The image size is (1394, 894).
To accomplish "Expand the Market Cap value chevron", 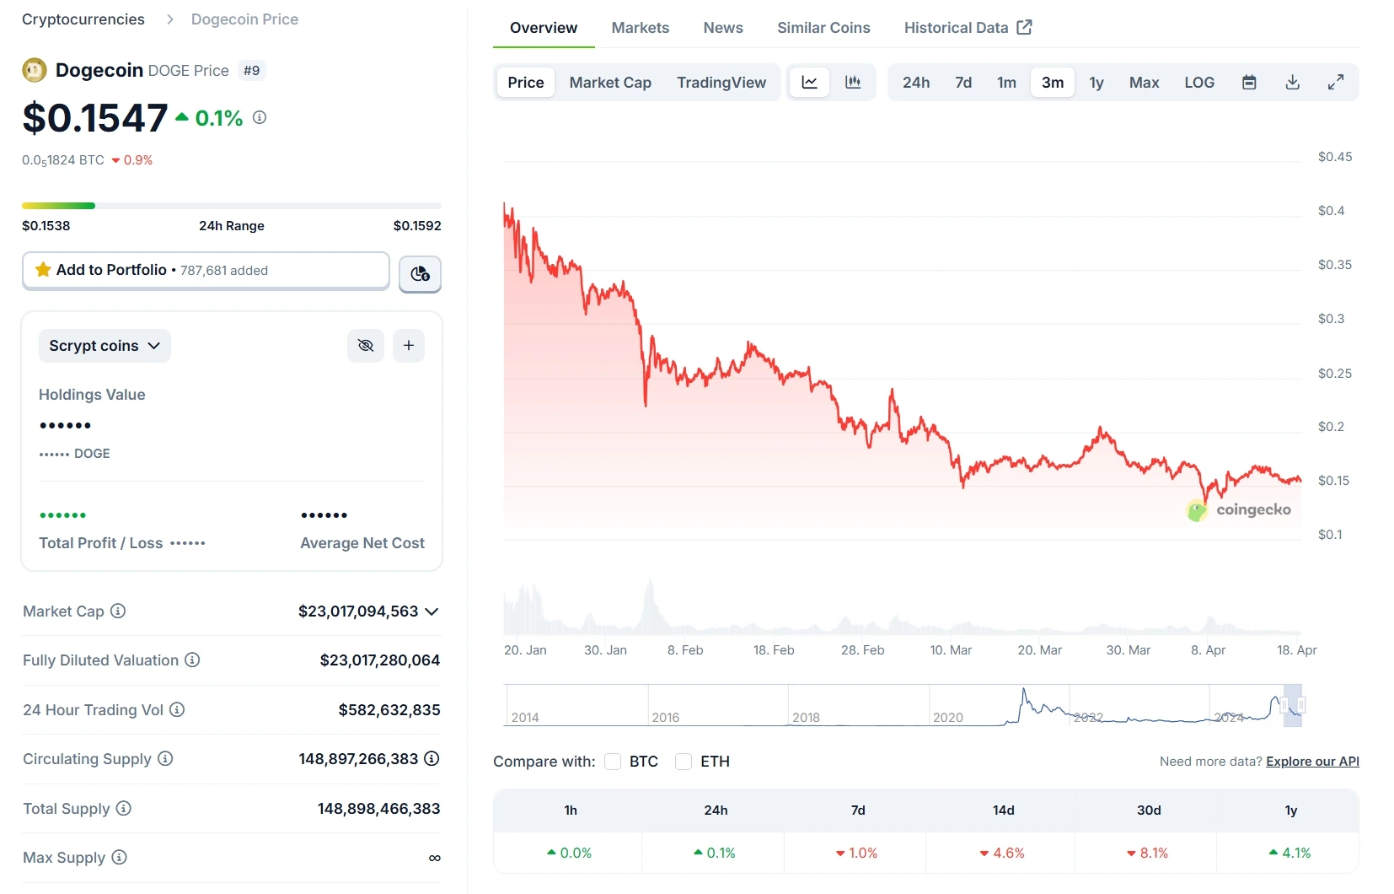I will (x=433, y=611).
